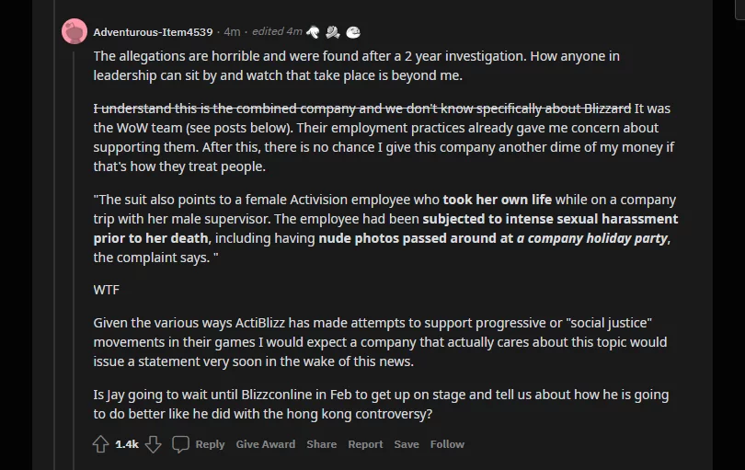Click the Reply button
The height and width of the screenshot is (470, 745).
click(x=210, y=444)
